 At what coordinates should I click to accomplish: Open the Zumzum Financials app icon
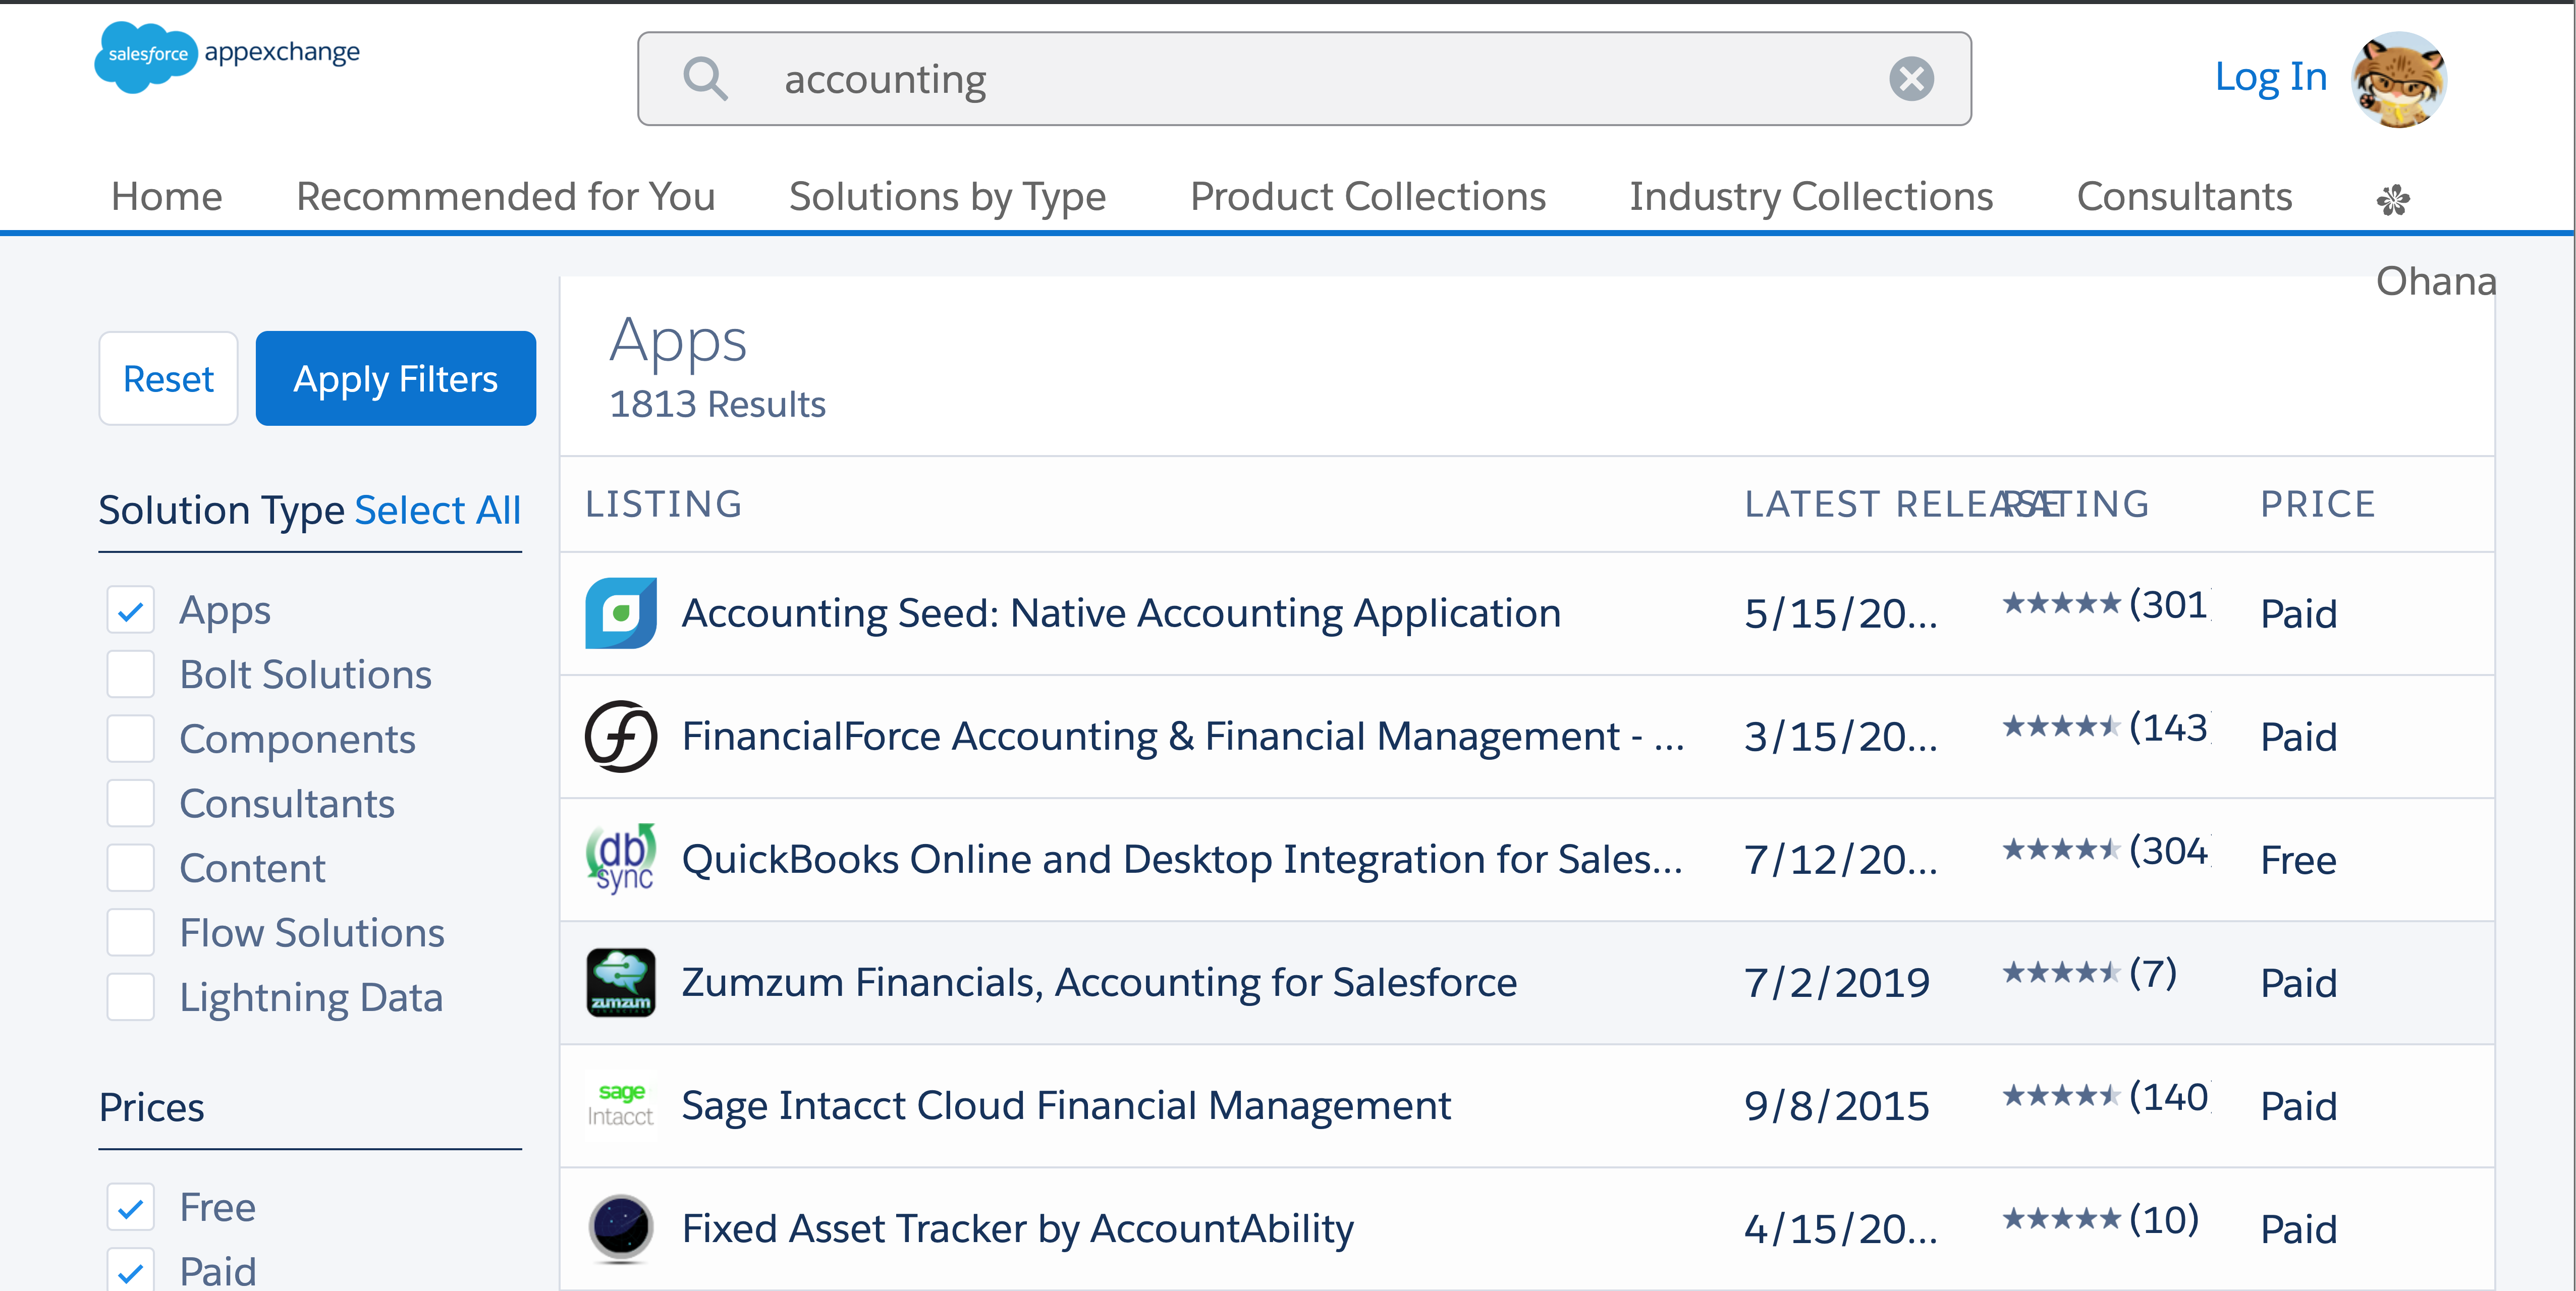[621, 982]
